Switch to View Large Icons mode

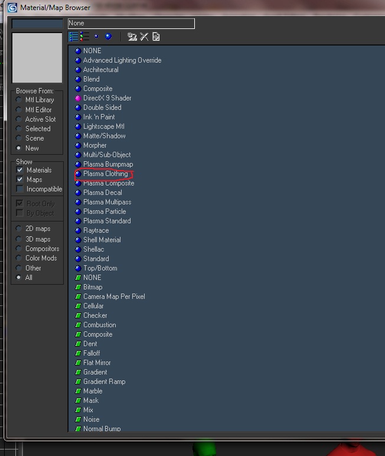click(109, 37)
